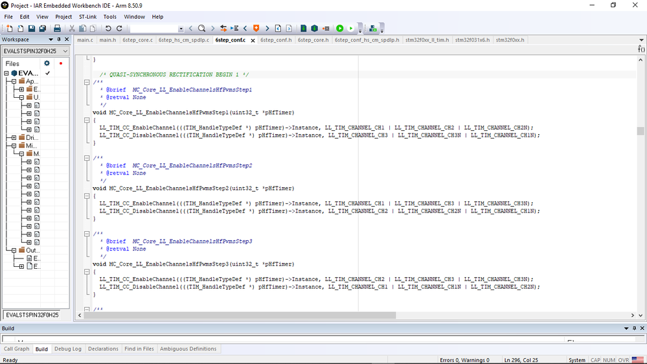Undo the last edit using the toolbar
This screenshot has height=364, width=647.
click(108, 28)
